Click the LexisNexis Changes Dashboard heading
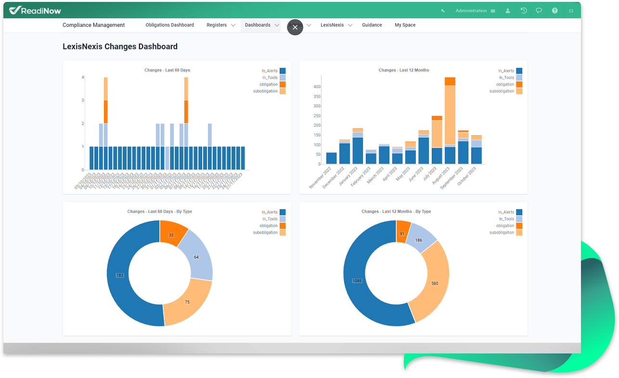619x378 pixels. pyautogui.click(x=120, y=47)
